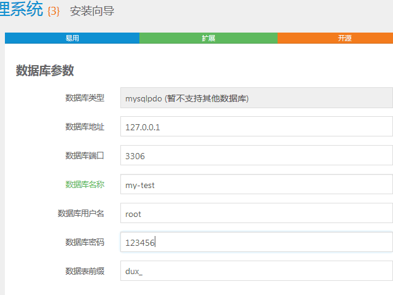Click the blue 易用 bar segment

pyautogui.click(x=72, y=38)
